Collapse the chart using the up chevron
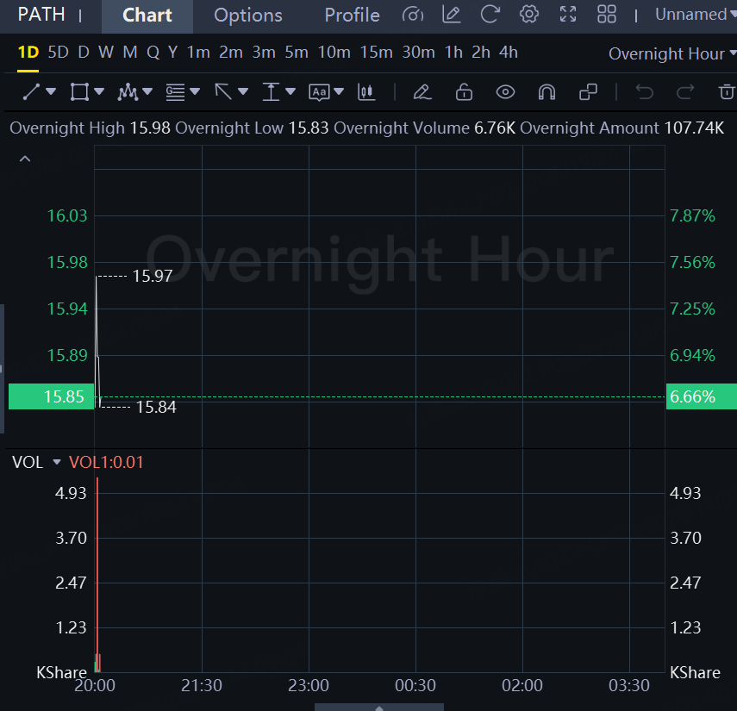Screen dimensions: 737x711 click(25, 159)
